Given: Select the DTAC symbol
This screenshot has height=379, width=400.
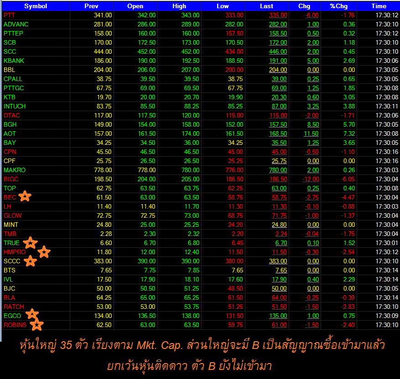Looking at the screenshot, I should [12, 115].
